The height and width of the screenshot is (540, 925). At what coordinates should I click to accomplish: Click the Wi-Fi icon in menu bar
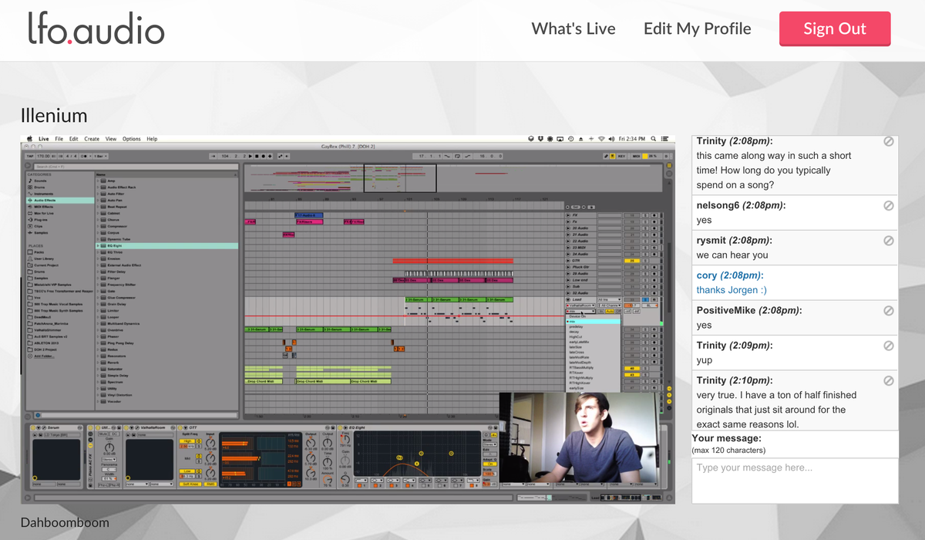click(601, 139)
